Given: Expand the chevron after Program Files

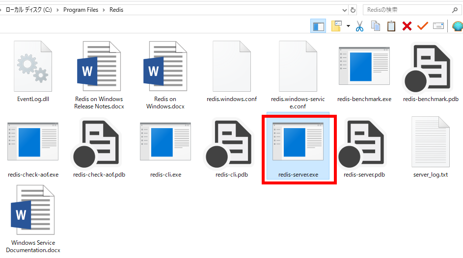Looking at the screenshot, I should coord(104,10).
